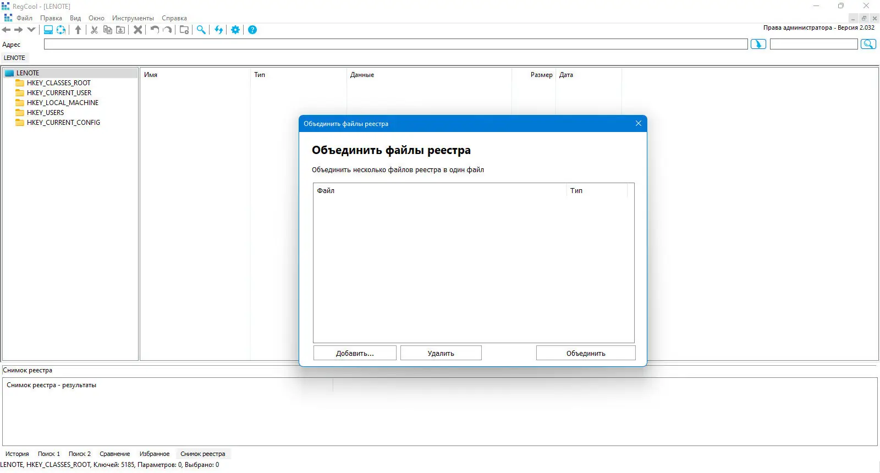880x473 pixels.
Task: Click the Go-to-address arrow button
Action: pyautogui.click(x=758, y=44)
